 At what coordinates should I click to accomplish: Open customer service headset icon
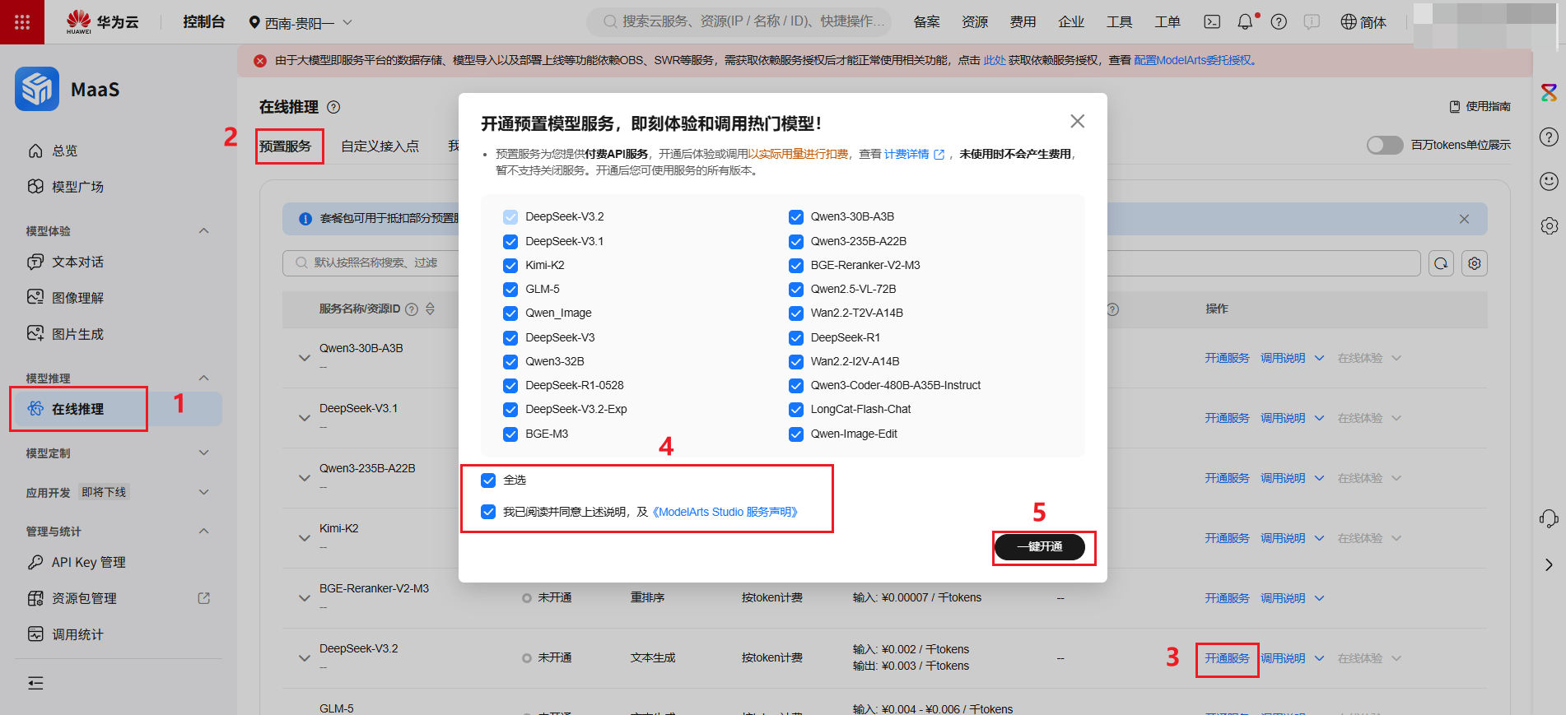(x=1549, y=518)
